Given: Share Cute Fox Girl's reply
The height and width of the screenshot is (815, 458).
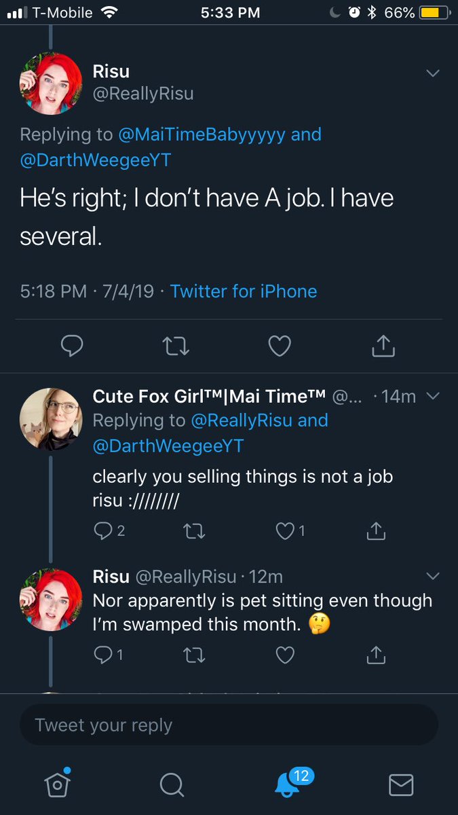Looking at the screenshot, I should click(375, 531).
